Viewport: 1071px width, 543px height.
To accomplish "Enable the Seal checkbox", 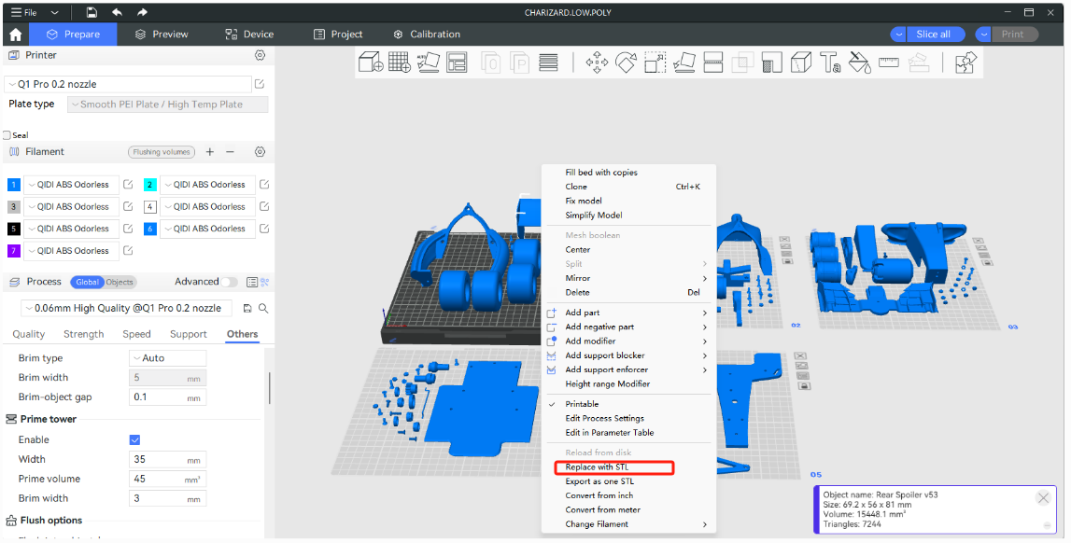I will pos(7,135).
